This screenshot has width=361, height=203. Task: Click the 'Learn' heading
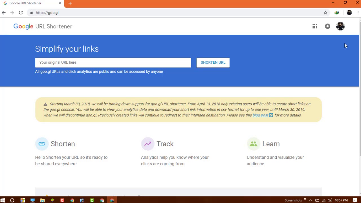pos(271,144)
